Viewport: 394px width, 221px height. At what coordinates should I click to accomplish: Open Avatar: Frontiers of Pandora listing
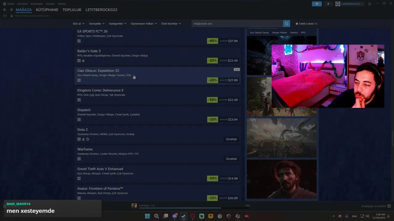click(x=157, y=193)
